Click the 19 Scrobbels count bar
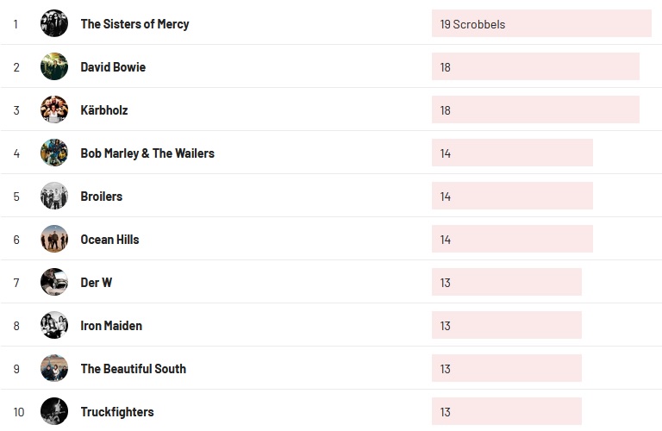The image size is (662, 431). point(541,24)
